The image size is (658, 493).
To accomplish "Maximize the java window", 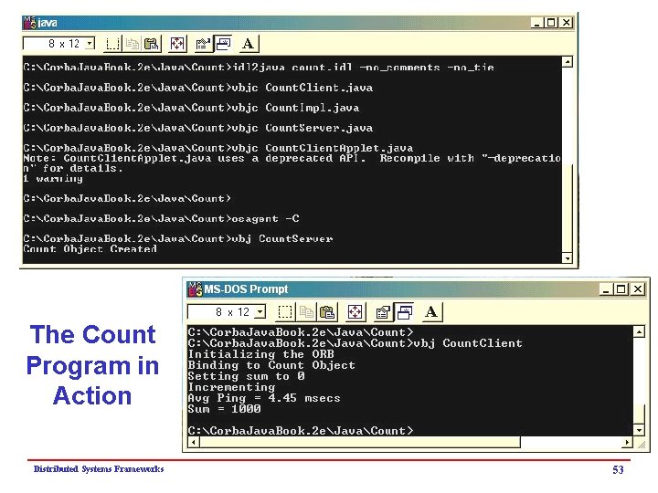I will click(551, 23).
